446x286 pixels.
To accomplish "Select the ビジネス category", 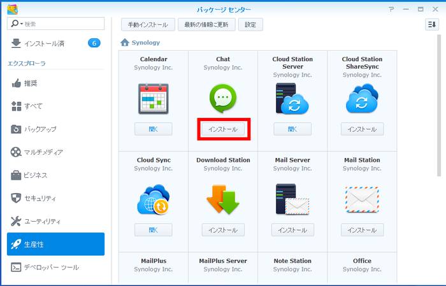I will (x=56, y=175).
